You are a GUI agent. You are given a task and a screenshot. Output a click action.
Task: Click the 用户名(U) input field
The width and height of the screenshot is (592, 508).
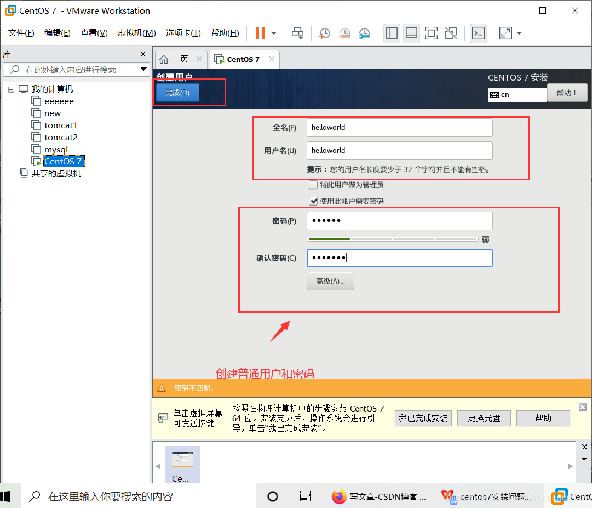[x=399, y=151]
